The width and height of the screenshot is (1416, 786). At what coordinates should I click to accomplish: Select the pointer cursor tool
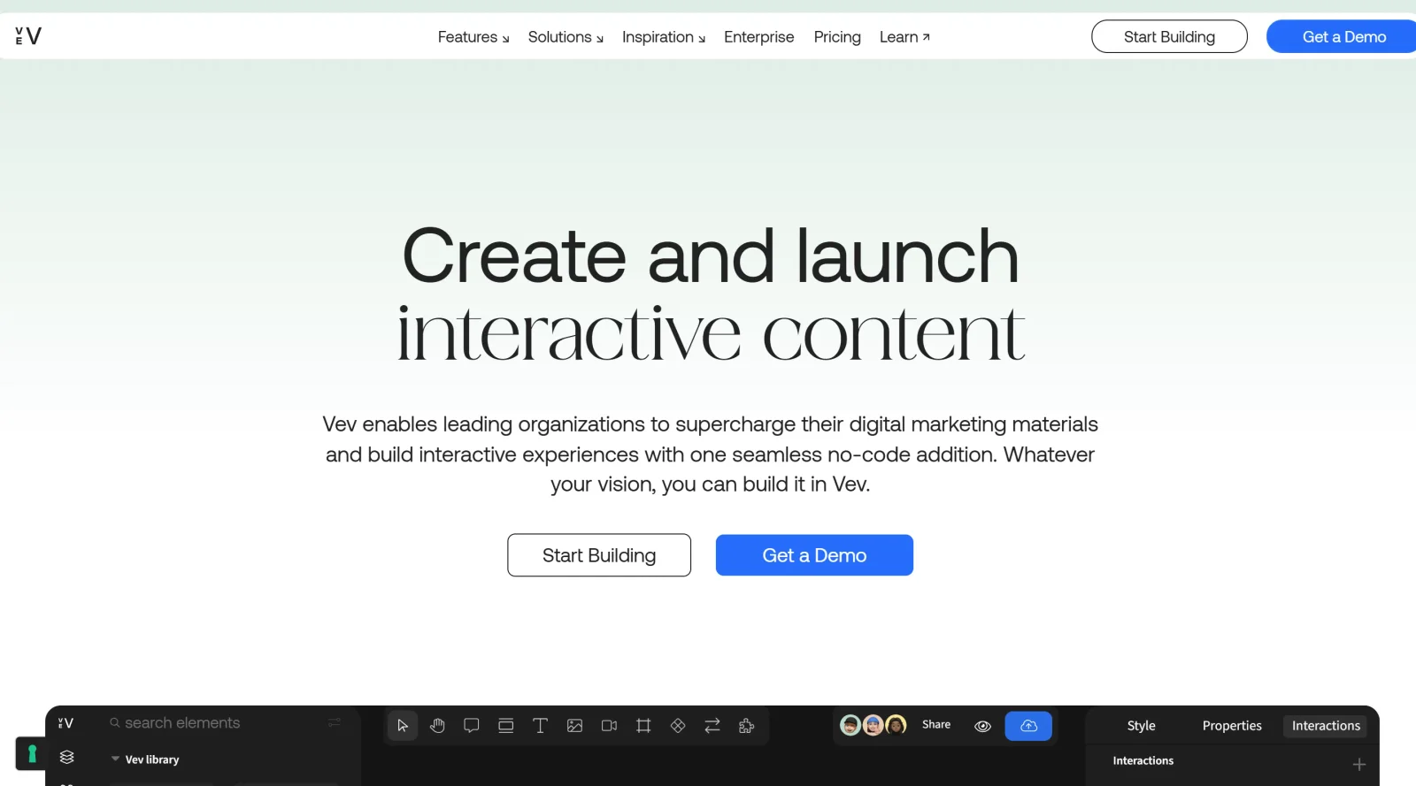(403, 726)
